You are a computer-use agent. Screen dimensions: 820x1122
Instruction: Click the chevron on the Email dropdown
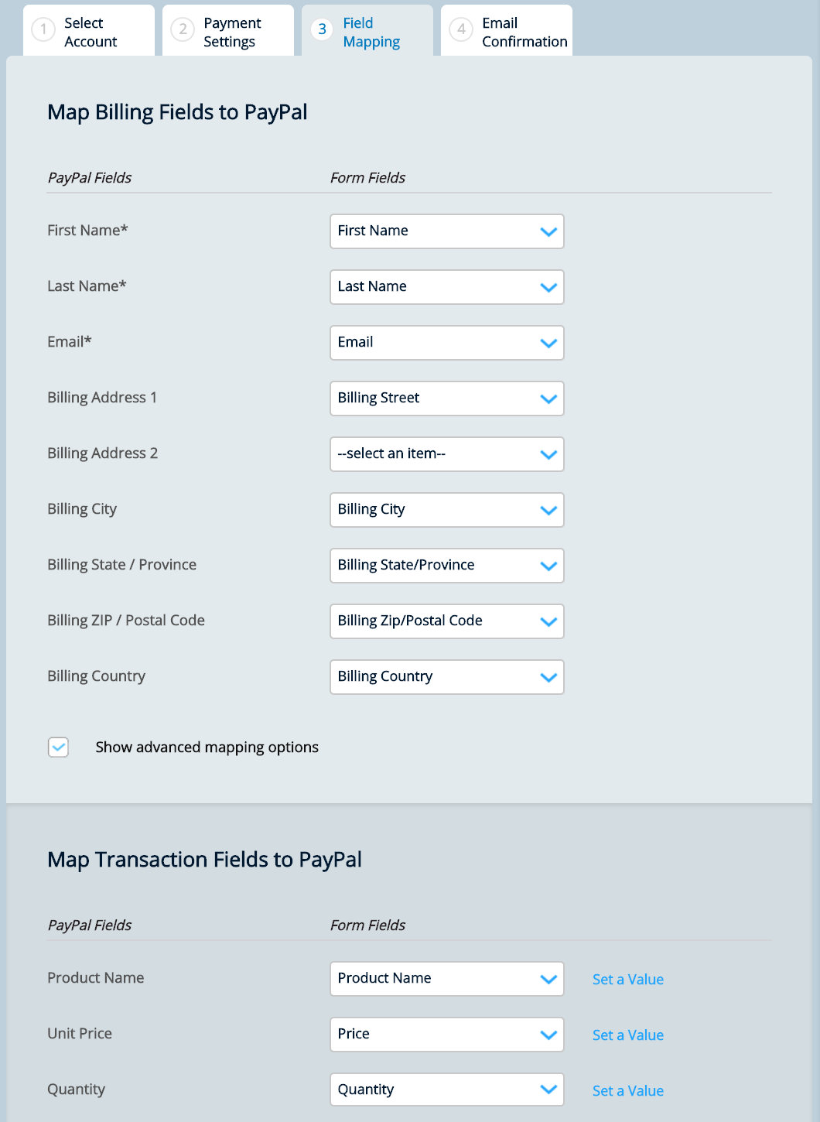(x=548, y=342)
